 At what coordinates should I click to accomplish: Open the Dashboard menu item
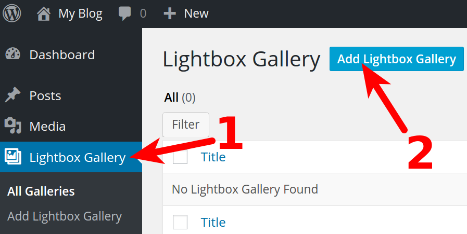62,55
